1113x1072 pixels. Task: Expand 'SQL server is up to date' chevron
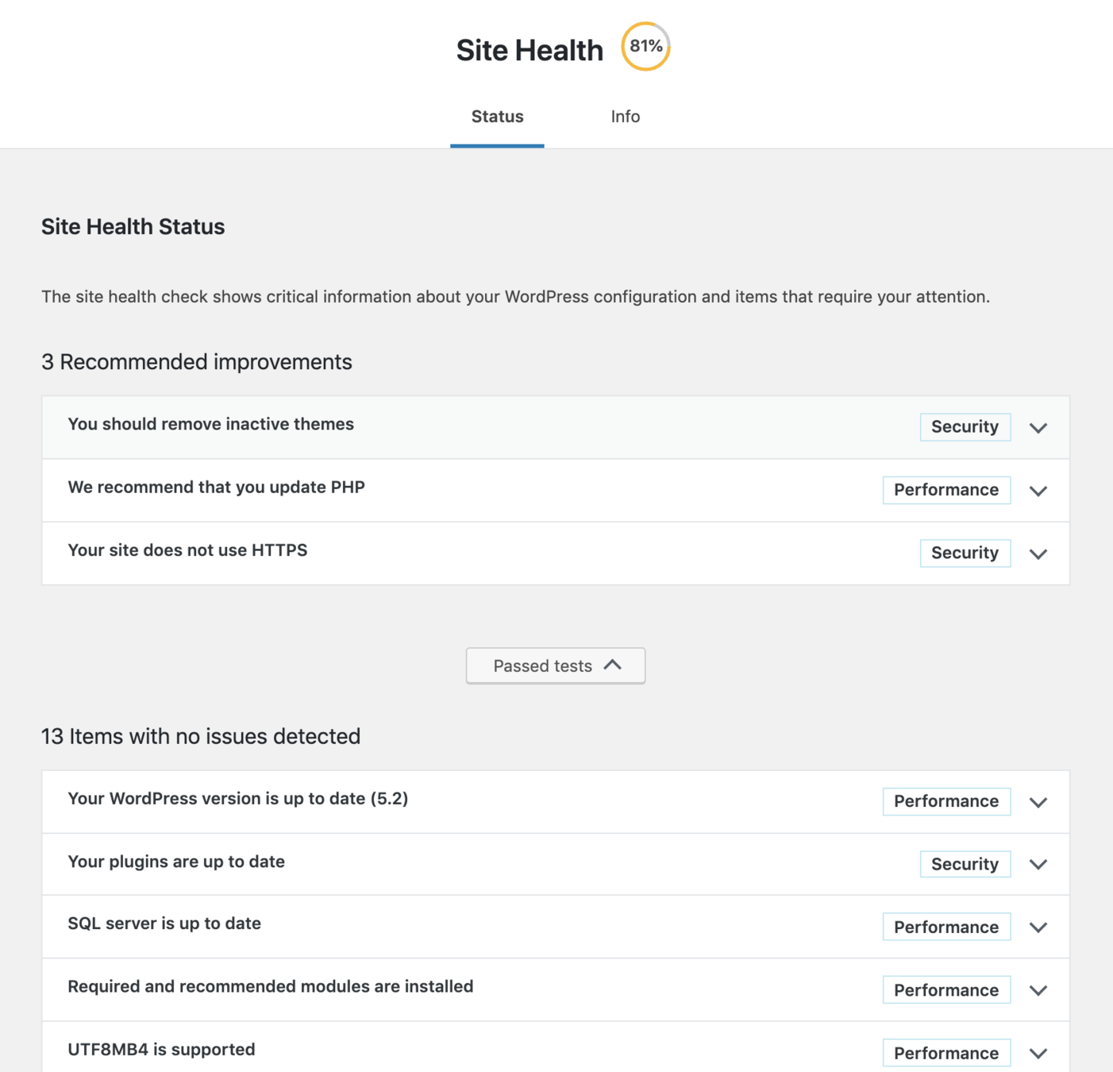(x=1038, y=927)
